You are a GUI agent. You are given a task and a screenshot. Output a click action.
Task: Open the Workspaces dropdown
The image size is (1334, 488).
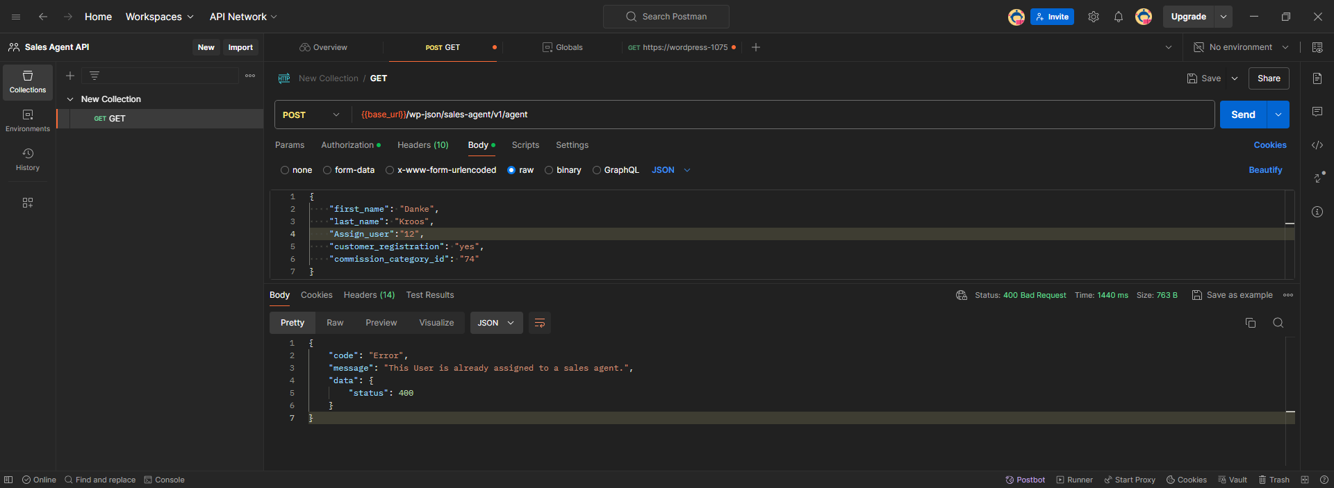point(159,17)
